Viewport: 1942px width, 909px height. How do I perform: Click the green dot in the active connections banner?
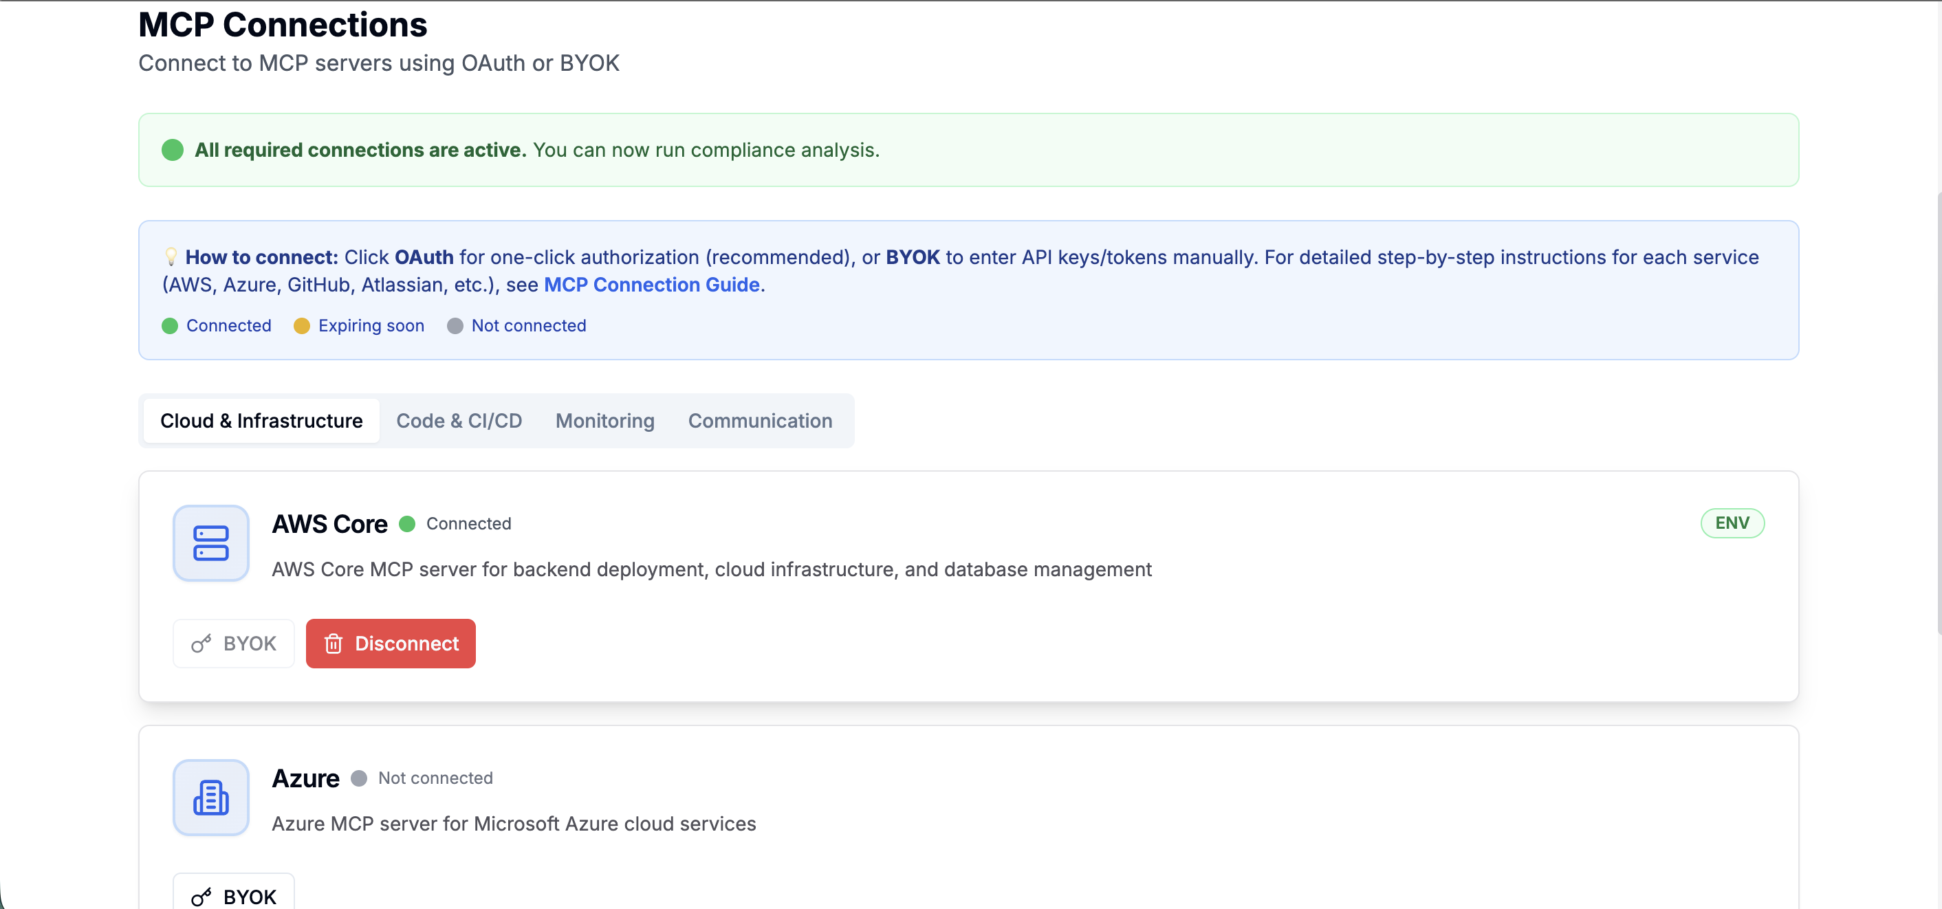point(173,150)
